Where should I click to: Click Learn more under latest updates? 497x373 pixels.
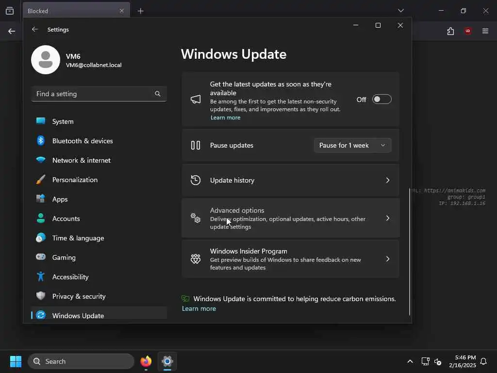[x=225, y=118]
